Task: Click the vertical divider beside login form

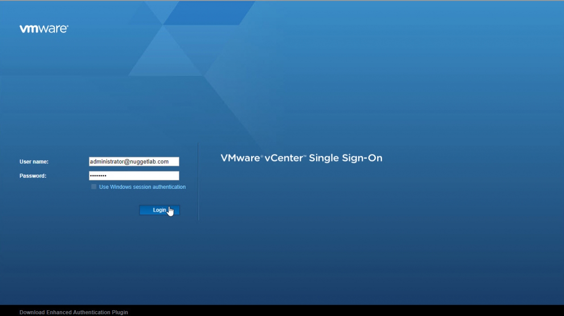Action: 198,182
